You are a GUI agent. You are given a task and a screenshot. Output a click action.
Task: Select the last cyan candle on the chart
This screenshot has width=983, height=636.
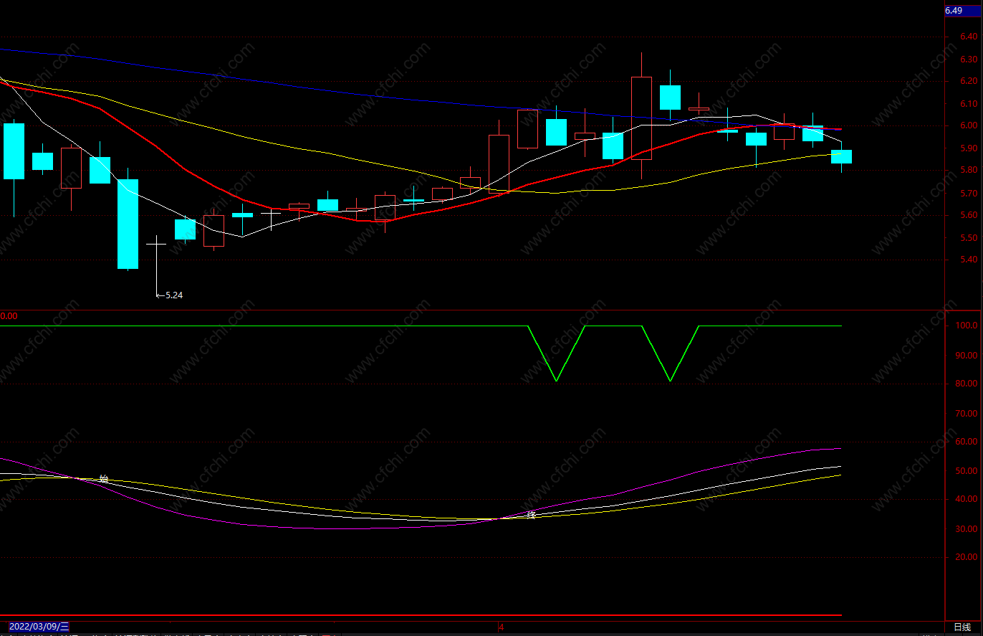click(x=841, y=156)
